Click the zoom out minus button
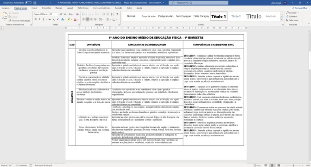311x167 pixels. click(283, 165)
